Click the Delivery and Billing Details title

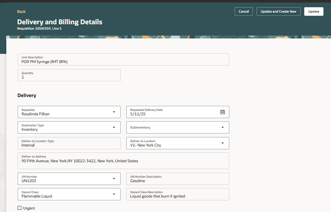click(x=60, y=22)
